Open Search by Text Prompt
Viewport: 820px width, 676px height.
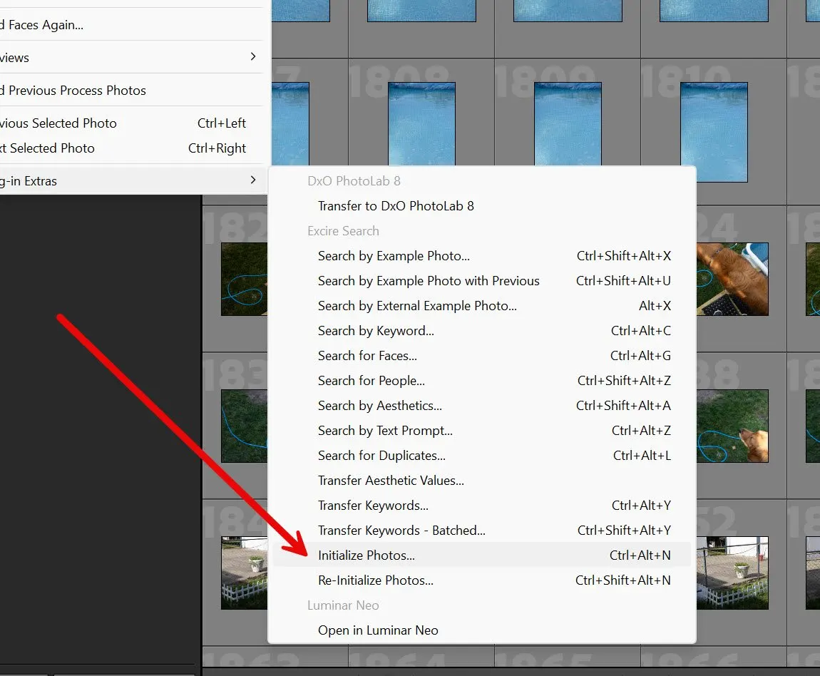coord(385,430)
